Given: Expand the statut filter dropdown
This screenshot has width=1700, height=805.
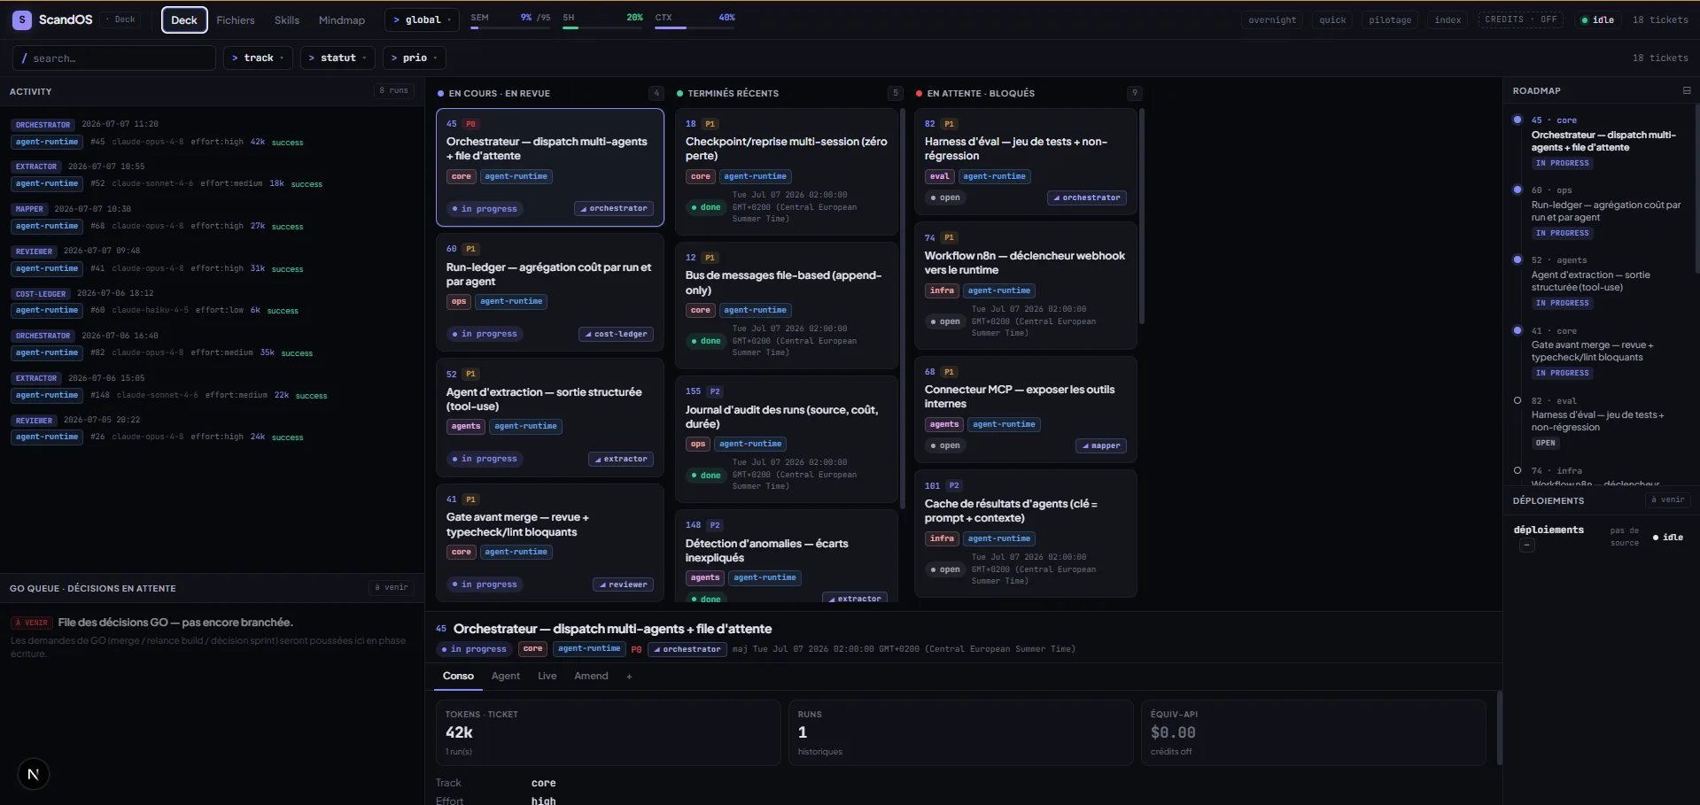Looking at the screenshot, I should (x=338, y=58).
